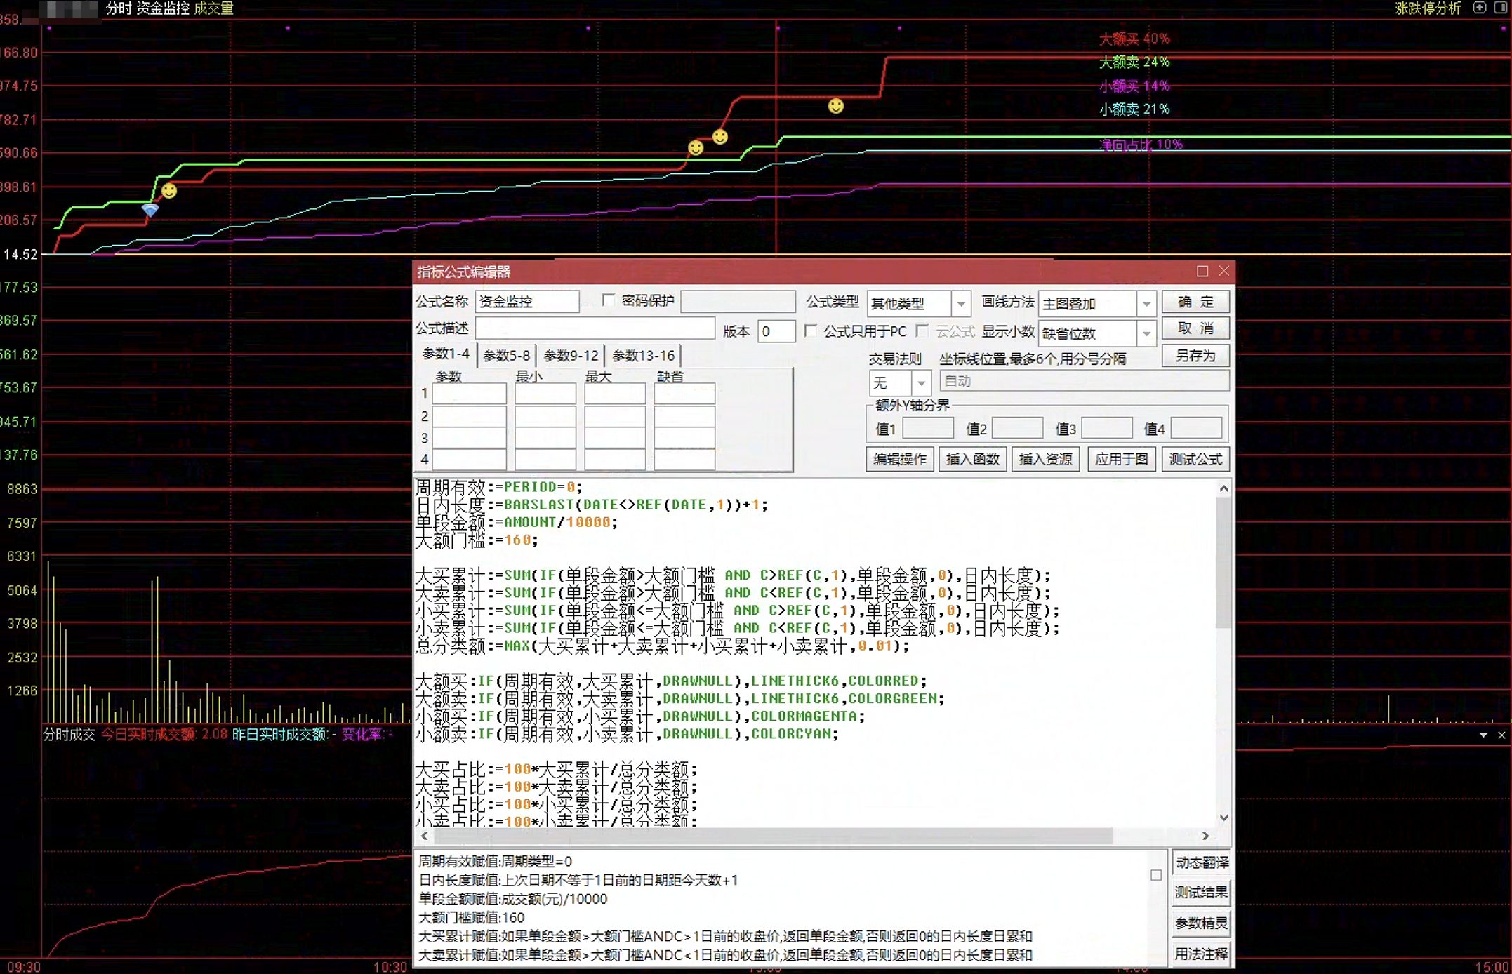Enable the 密码保护 checkbox
The width and height of the screenshot is (1512, 974).
pyautogui.click(x=609, y=300)
